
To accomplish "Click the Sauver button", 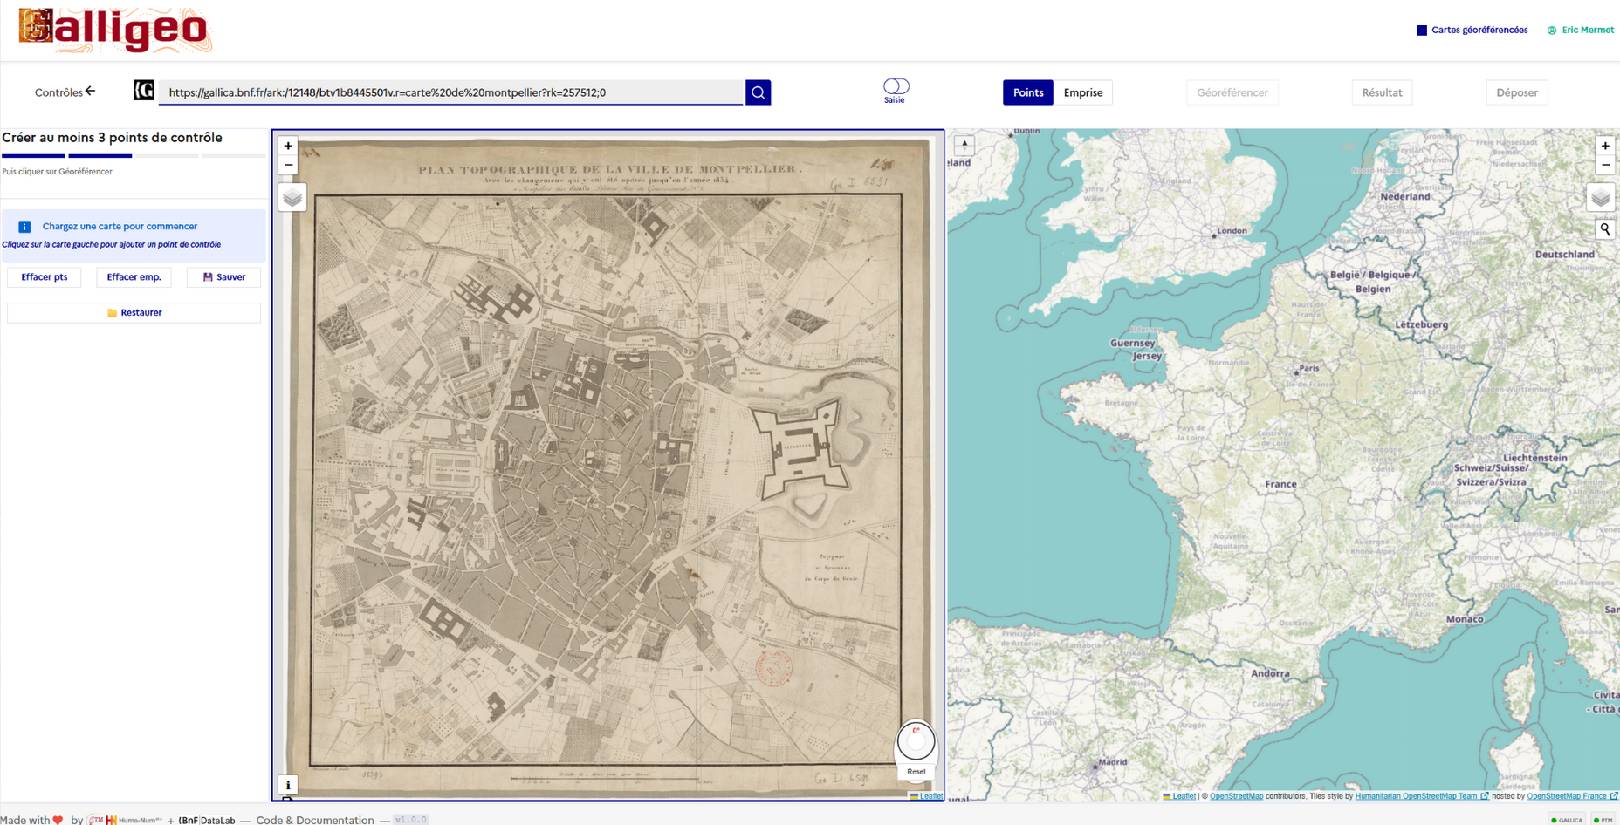I will coord(224,277).
